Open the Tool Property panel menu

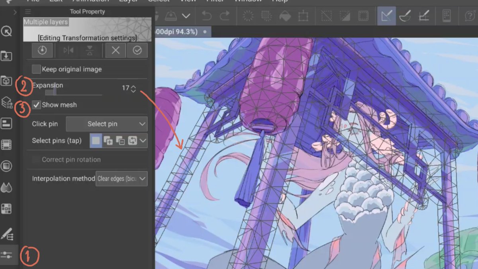tap(28, 12)
